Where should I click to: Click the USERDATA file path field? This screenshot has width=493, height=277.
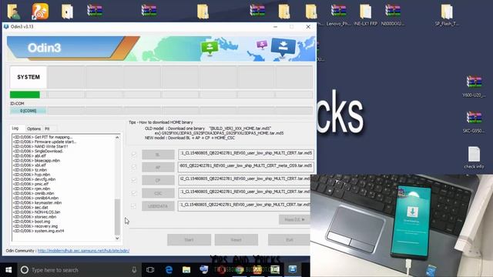tap(244, 205)
